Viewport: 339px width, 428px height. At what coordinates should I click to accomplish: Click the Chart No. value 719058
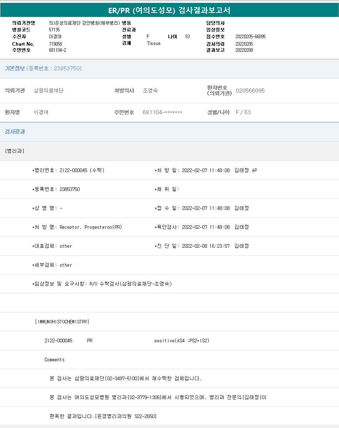click(x=55, y=44)
